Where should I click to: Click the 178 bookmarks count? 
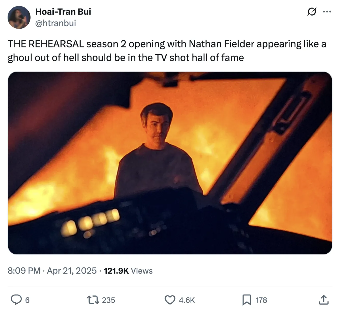click(261, 300)
